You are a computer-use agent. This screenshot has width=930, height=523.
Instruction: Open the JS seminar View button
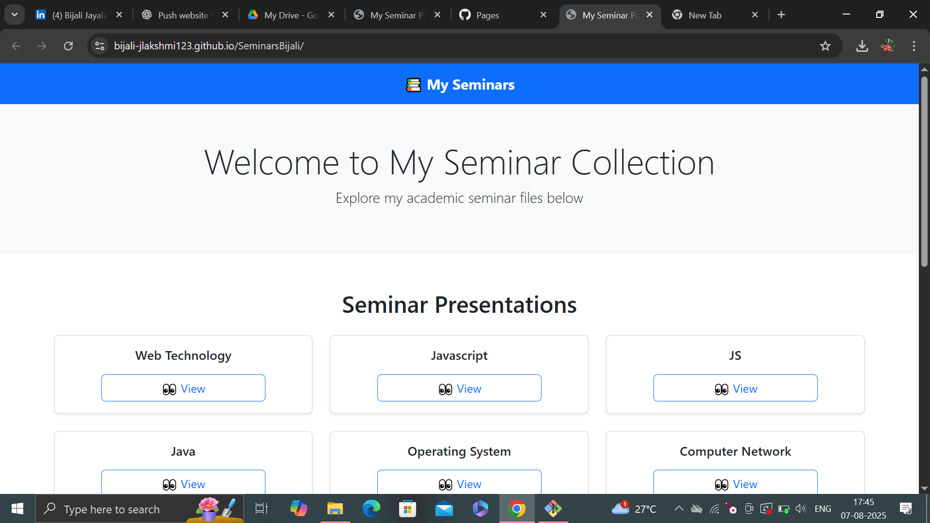point(735,388)
